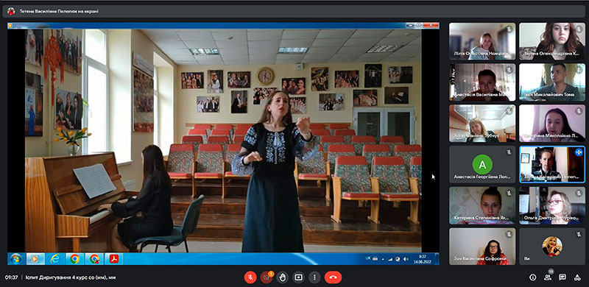Open the chat panel icon
Screen dimensions: 589x287
562,277
